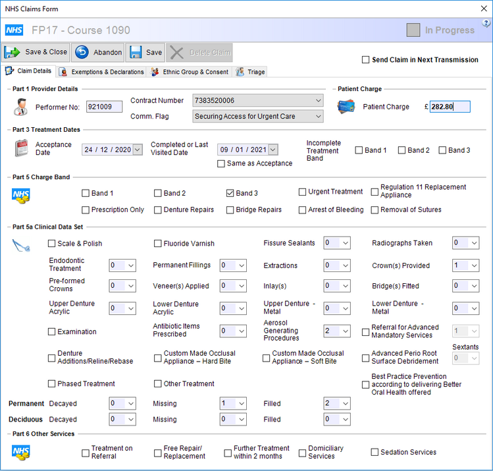Click the Delete Claim X icon
The width and height of the screenshot is (493, 471).
(176, 53)
